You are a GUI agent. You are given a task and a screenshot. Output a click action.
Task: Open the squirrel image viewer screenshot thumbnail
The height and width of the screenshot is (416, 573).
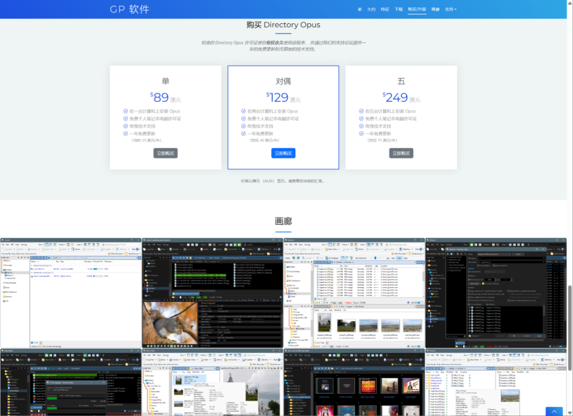(x=212, y=293)
